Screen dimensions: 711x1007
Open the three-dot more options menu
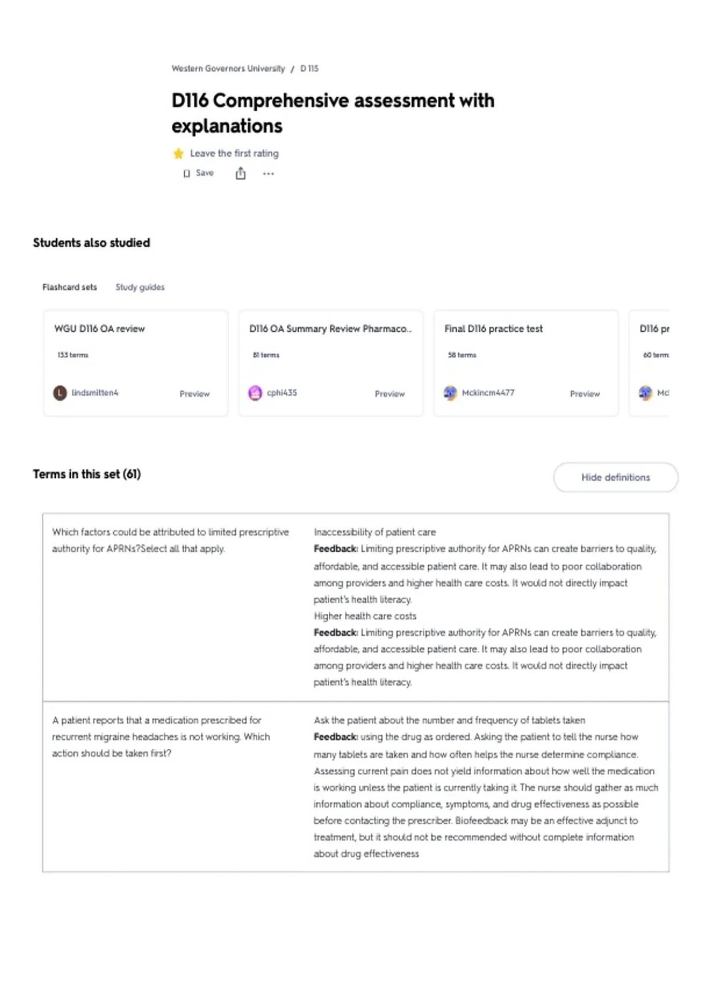pyautogui.click(x=268, y=174)
